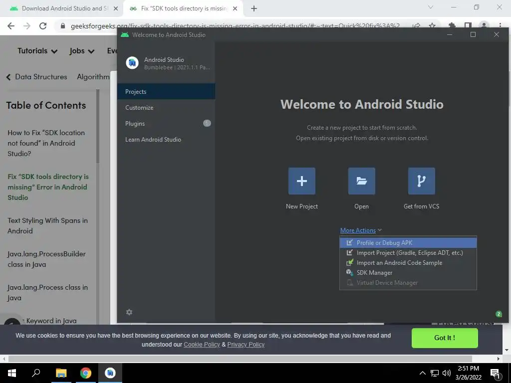
Task: Open Learn Android Studio tab
Action: tap(166, 140)
